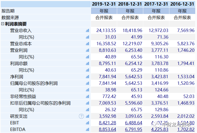Viewport: 197px width, 133px height.
Task: Select the 报告期 row label
Action: tap(8, 11)
